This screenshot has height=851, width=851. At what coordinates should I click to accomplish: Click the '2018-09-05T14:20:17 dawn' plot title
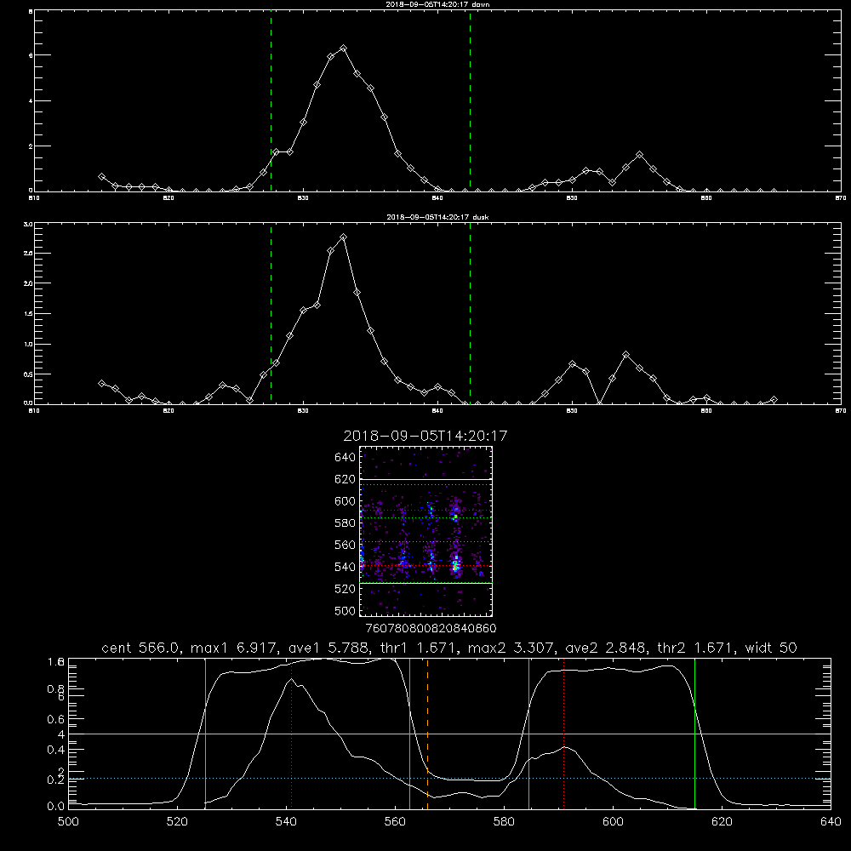(x=437, y=4)
